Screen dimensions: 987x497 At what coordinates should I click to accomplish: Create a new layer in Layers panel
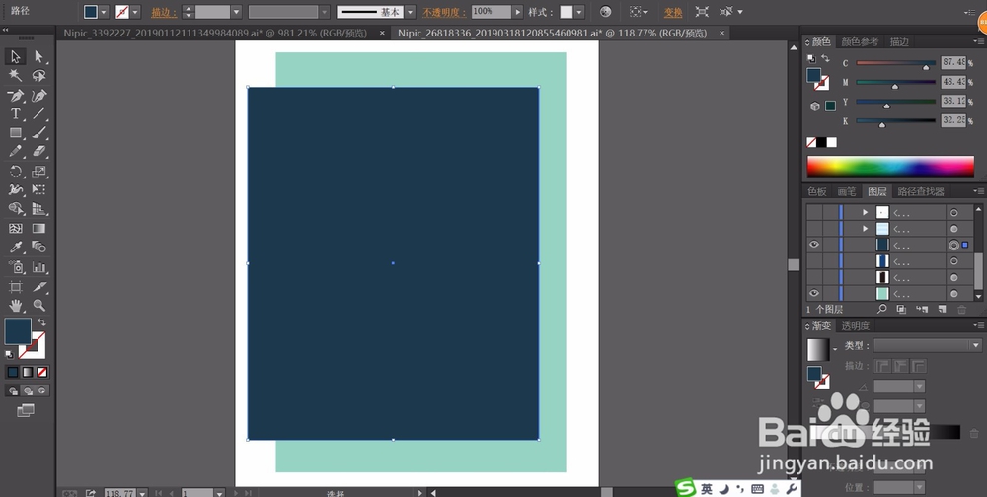[943, 309]
